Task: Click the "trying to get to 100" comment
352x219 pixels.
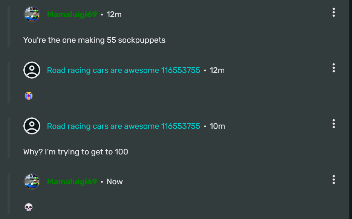Action: point(75,152)
